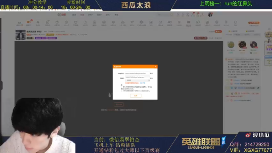Screen dimensions: 272x153
Task: Expand the 游戏 dropdown in the header
Action: pyautogui.click(x=108, y=15)
